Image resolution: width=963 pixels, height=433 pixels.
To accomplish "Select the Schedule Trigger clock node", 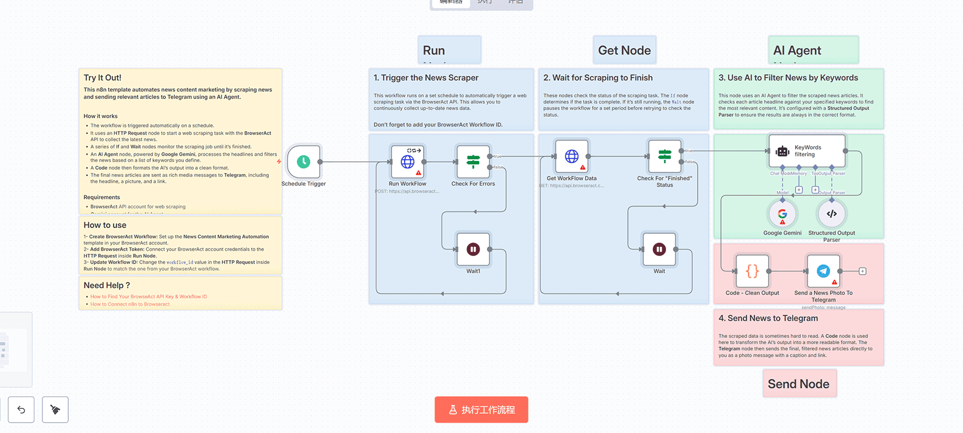I will coord(303,162).
